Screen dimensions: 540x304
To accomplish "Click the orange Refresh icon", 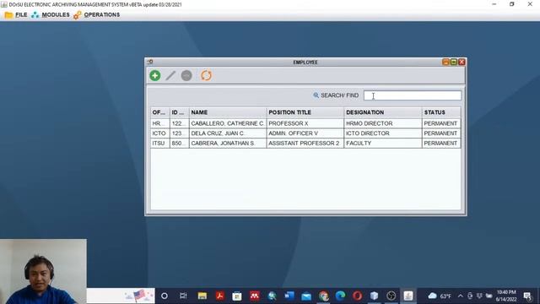I will tap(206, 75).
